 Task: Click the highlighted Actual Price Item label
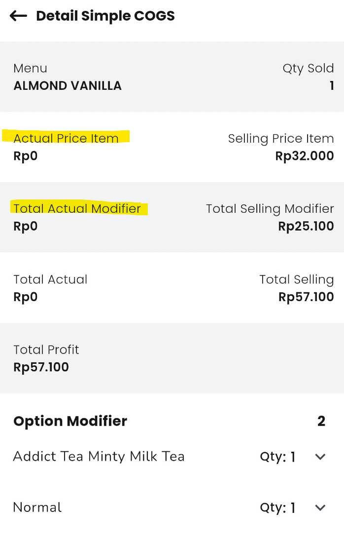[66, 138]
